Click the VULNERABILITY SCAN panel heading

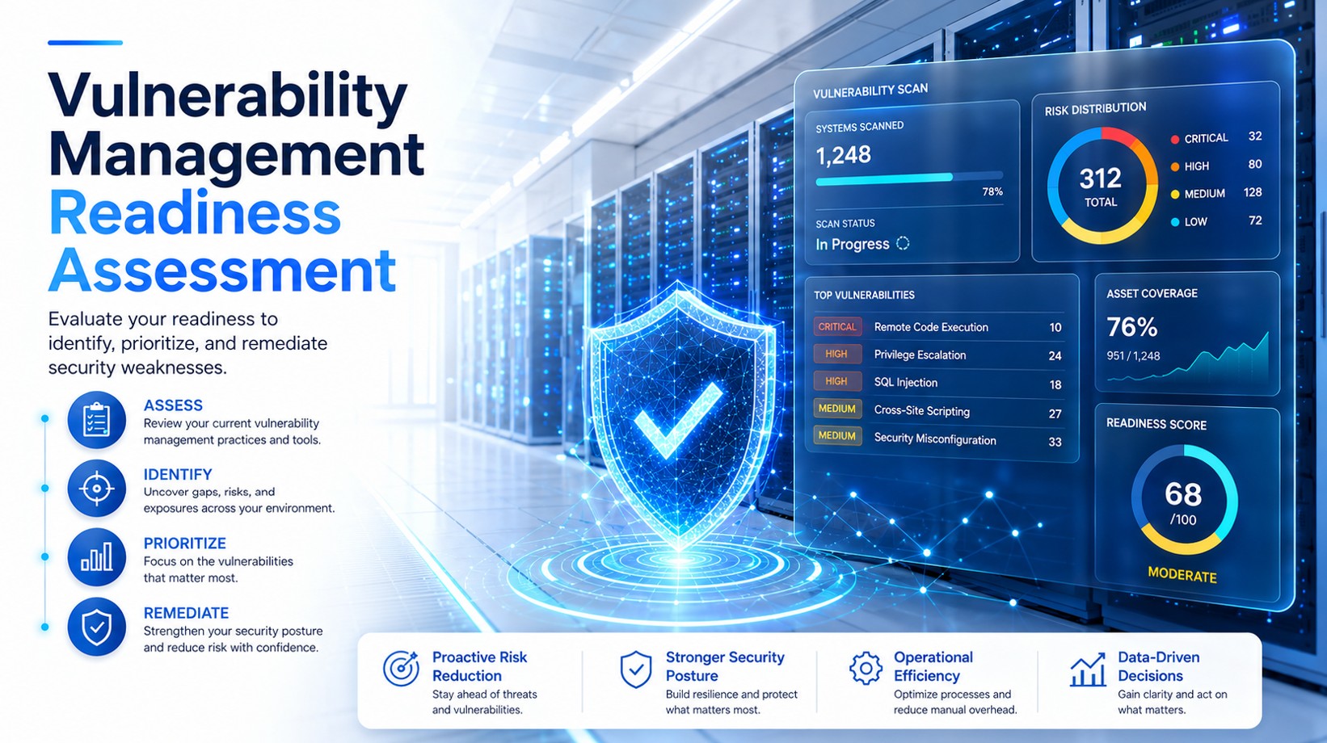click(870, 90)
